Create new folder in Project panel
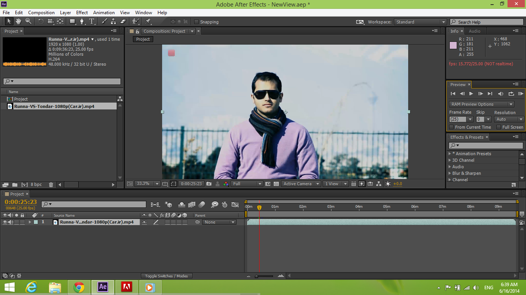This screenshot has height=295, width=526. [x=15, y=185]
